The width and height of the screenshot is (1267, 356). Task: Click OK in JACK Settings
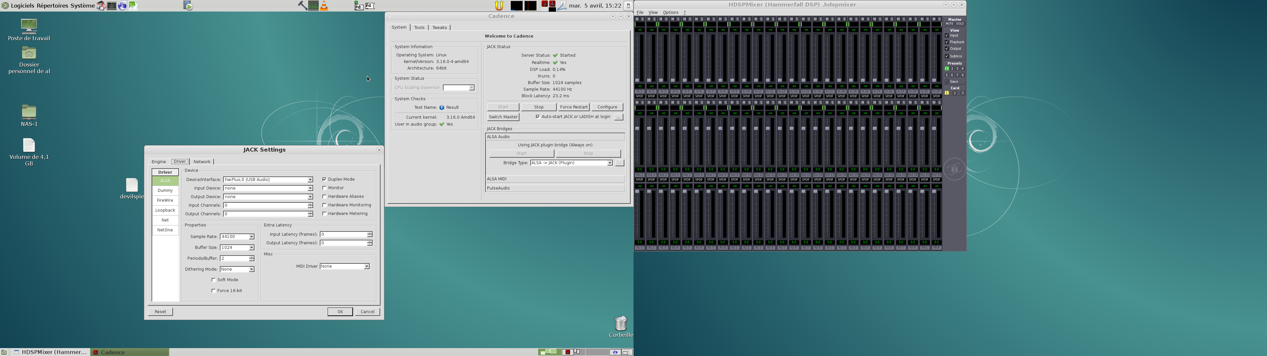point(340,312)
